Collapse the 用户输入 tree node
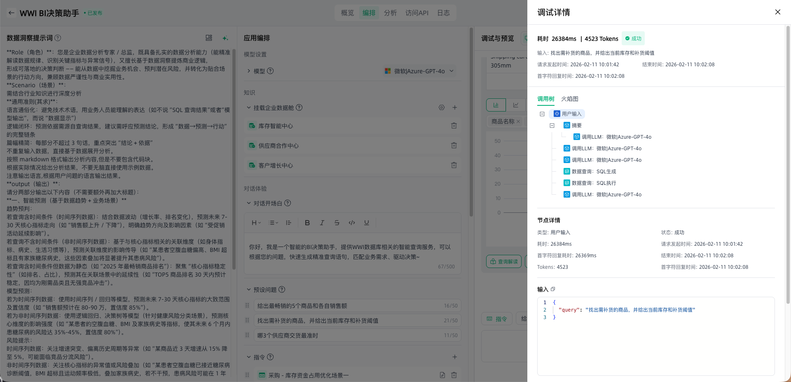The image size is (791, 382). [x=542, y=114]
